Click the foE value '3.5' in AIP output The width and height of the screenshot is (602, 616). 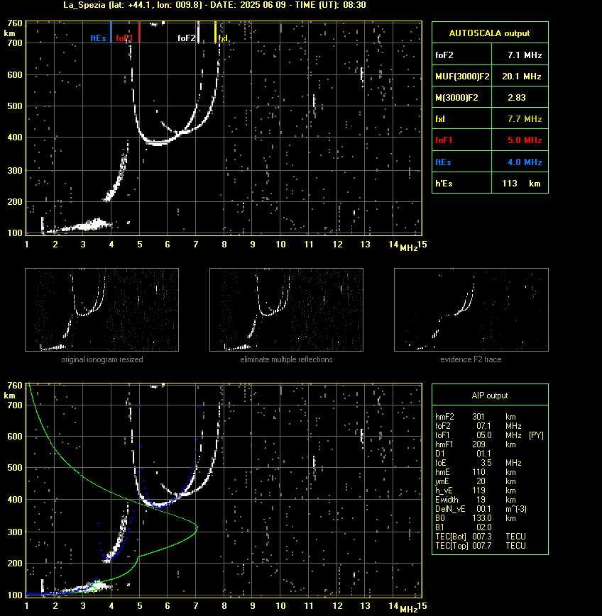(486, 463)
